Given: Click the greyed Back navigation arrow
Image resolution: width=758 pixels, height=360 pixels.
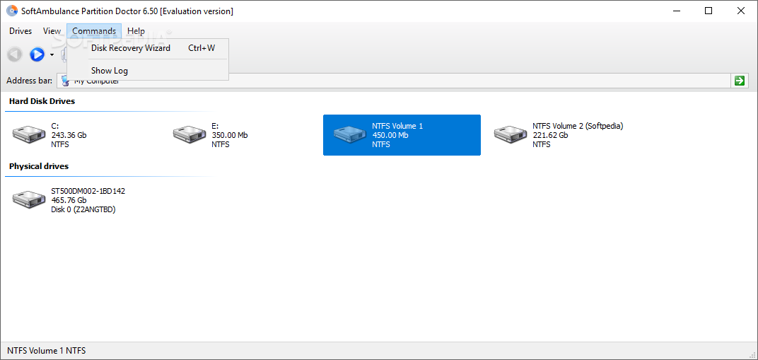Looking at the screenshot, I should [15, 54].
